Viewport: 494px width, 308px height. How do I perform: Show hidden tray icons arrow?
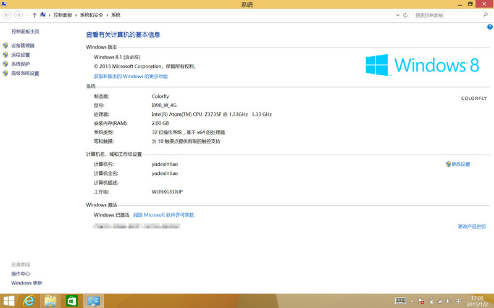412,301
